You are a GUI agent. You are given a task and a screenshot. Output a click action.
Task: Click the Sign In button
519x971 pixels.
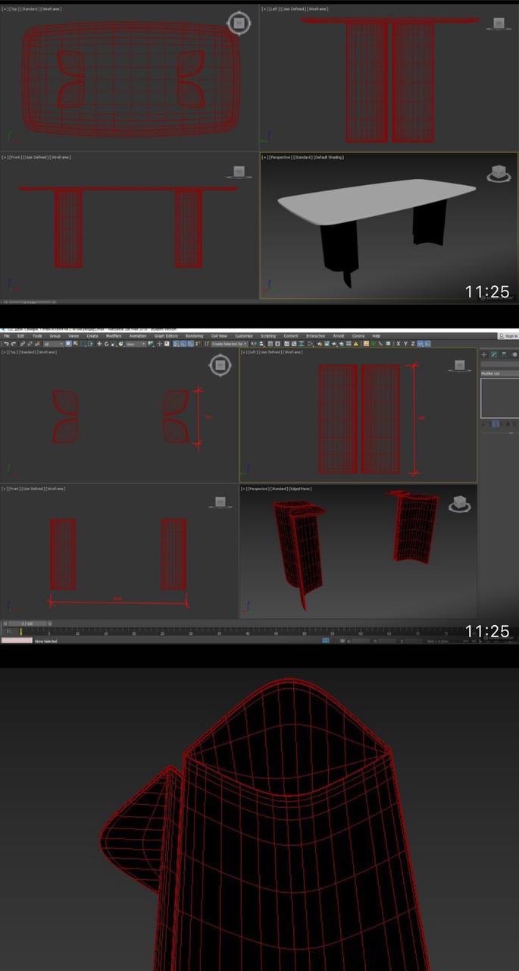click(x=509, y=336)
